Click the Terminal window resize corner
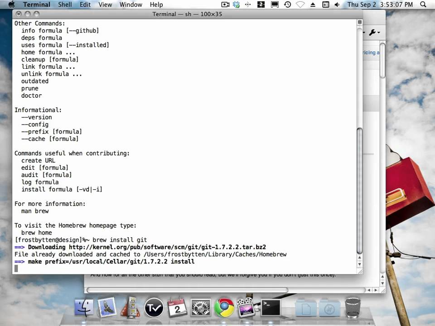 (x=360, y=272)
